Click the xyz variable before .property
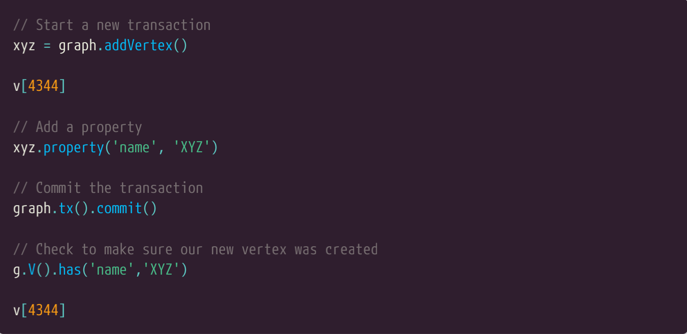The width and height of the screenshot is (687, 334). pyautogui.click(x=24, y=148)
